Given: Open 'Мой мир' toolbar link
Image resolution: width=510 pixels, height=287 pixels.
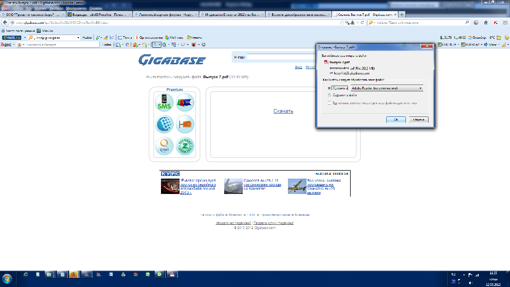Looking at the screenshot, I should point(174,38).
